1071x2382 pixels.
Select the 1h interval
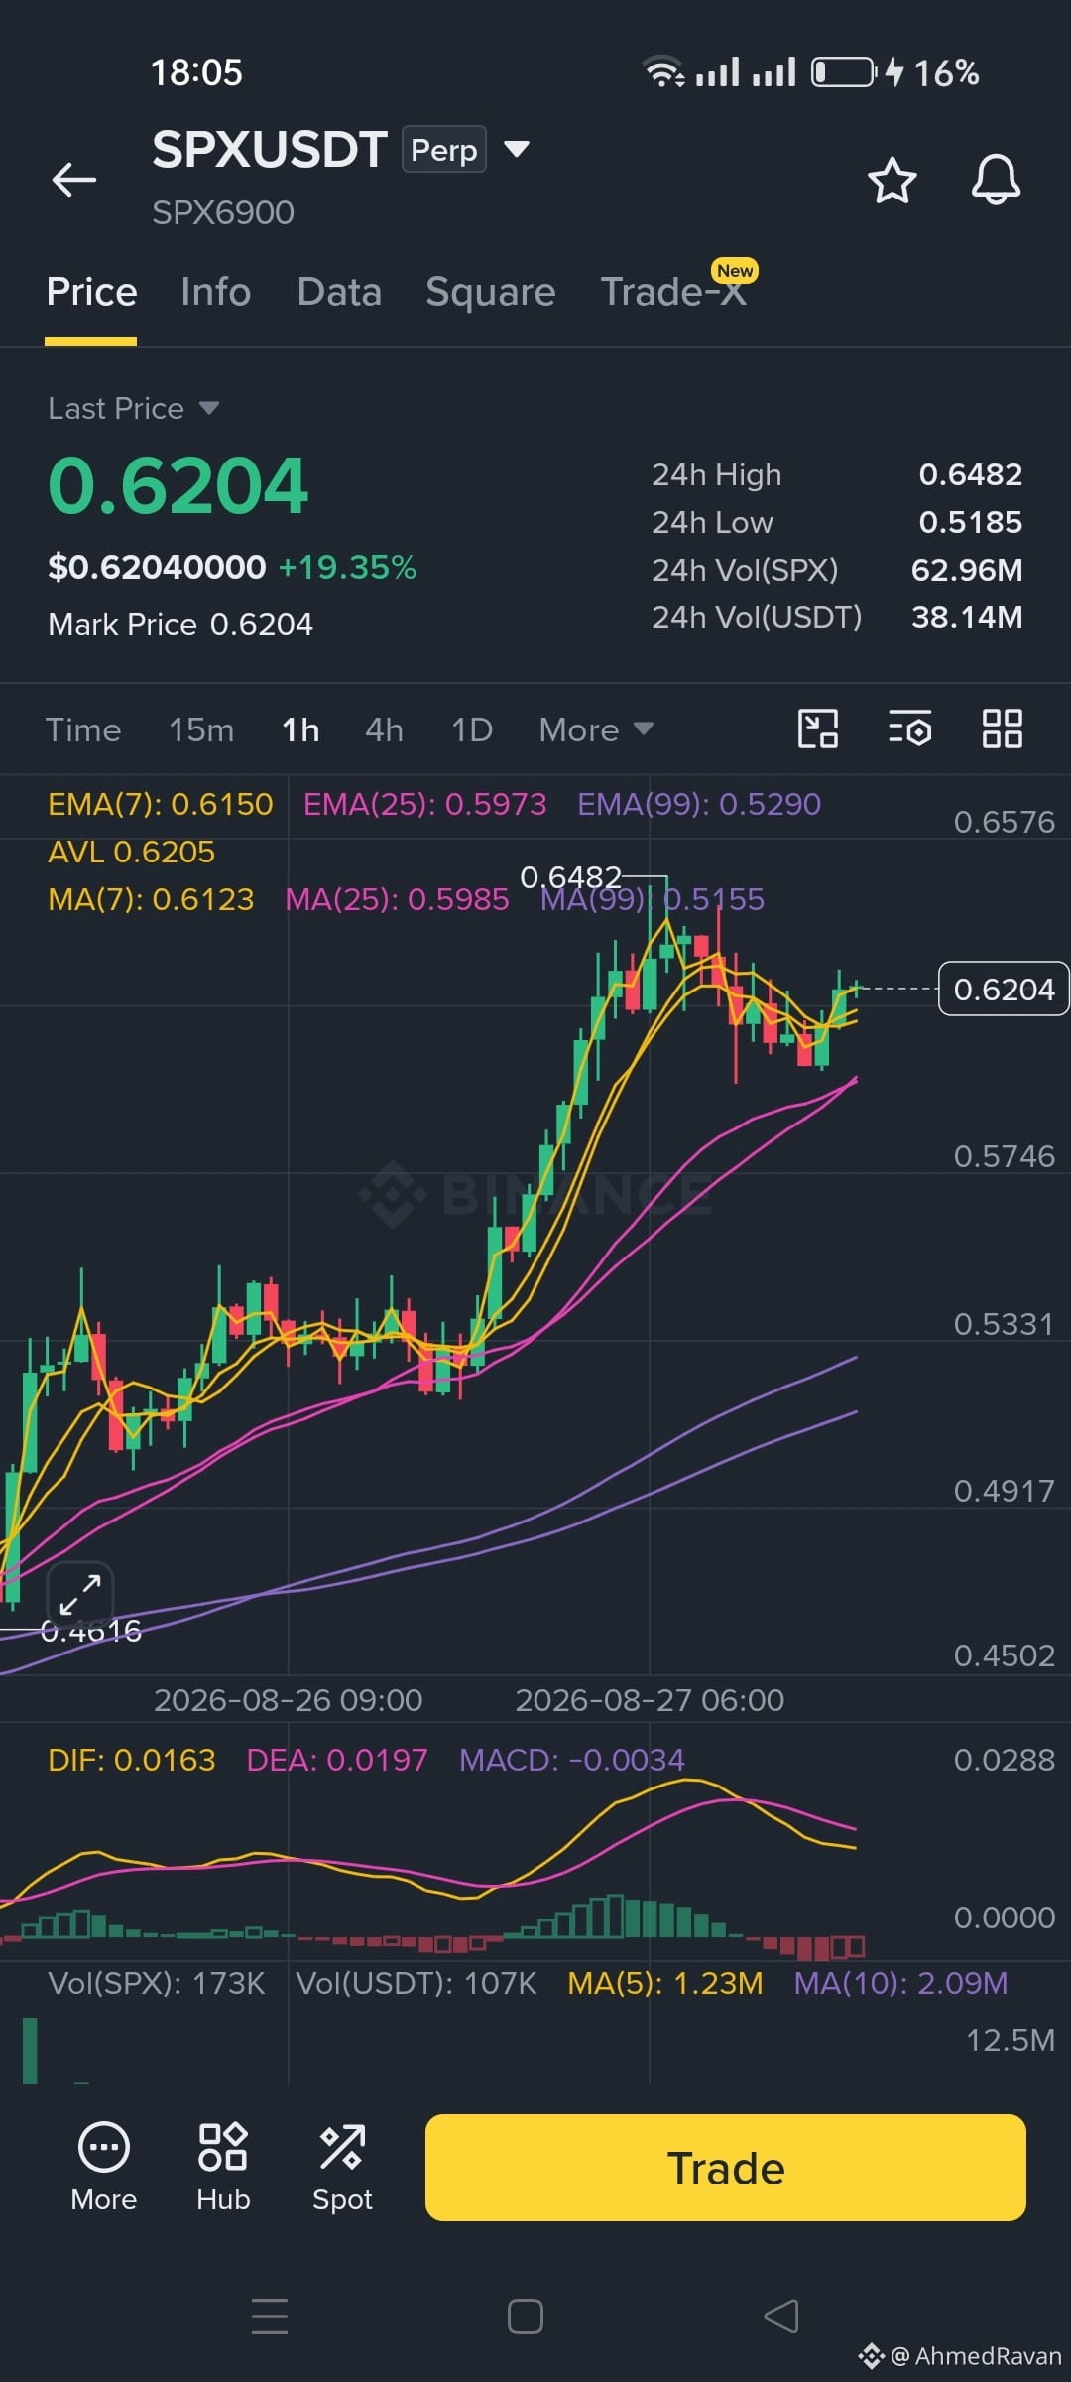[x=300, y=729]
